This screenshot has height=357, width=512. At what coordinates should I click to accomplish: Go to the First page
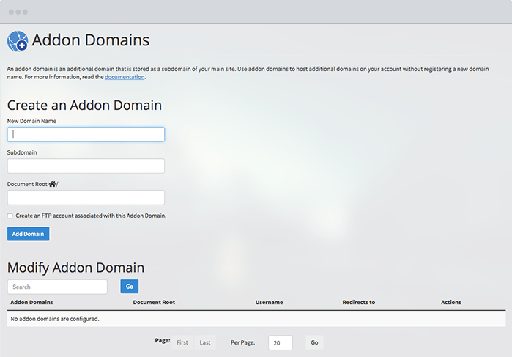click(182, 342)
